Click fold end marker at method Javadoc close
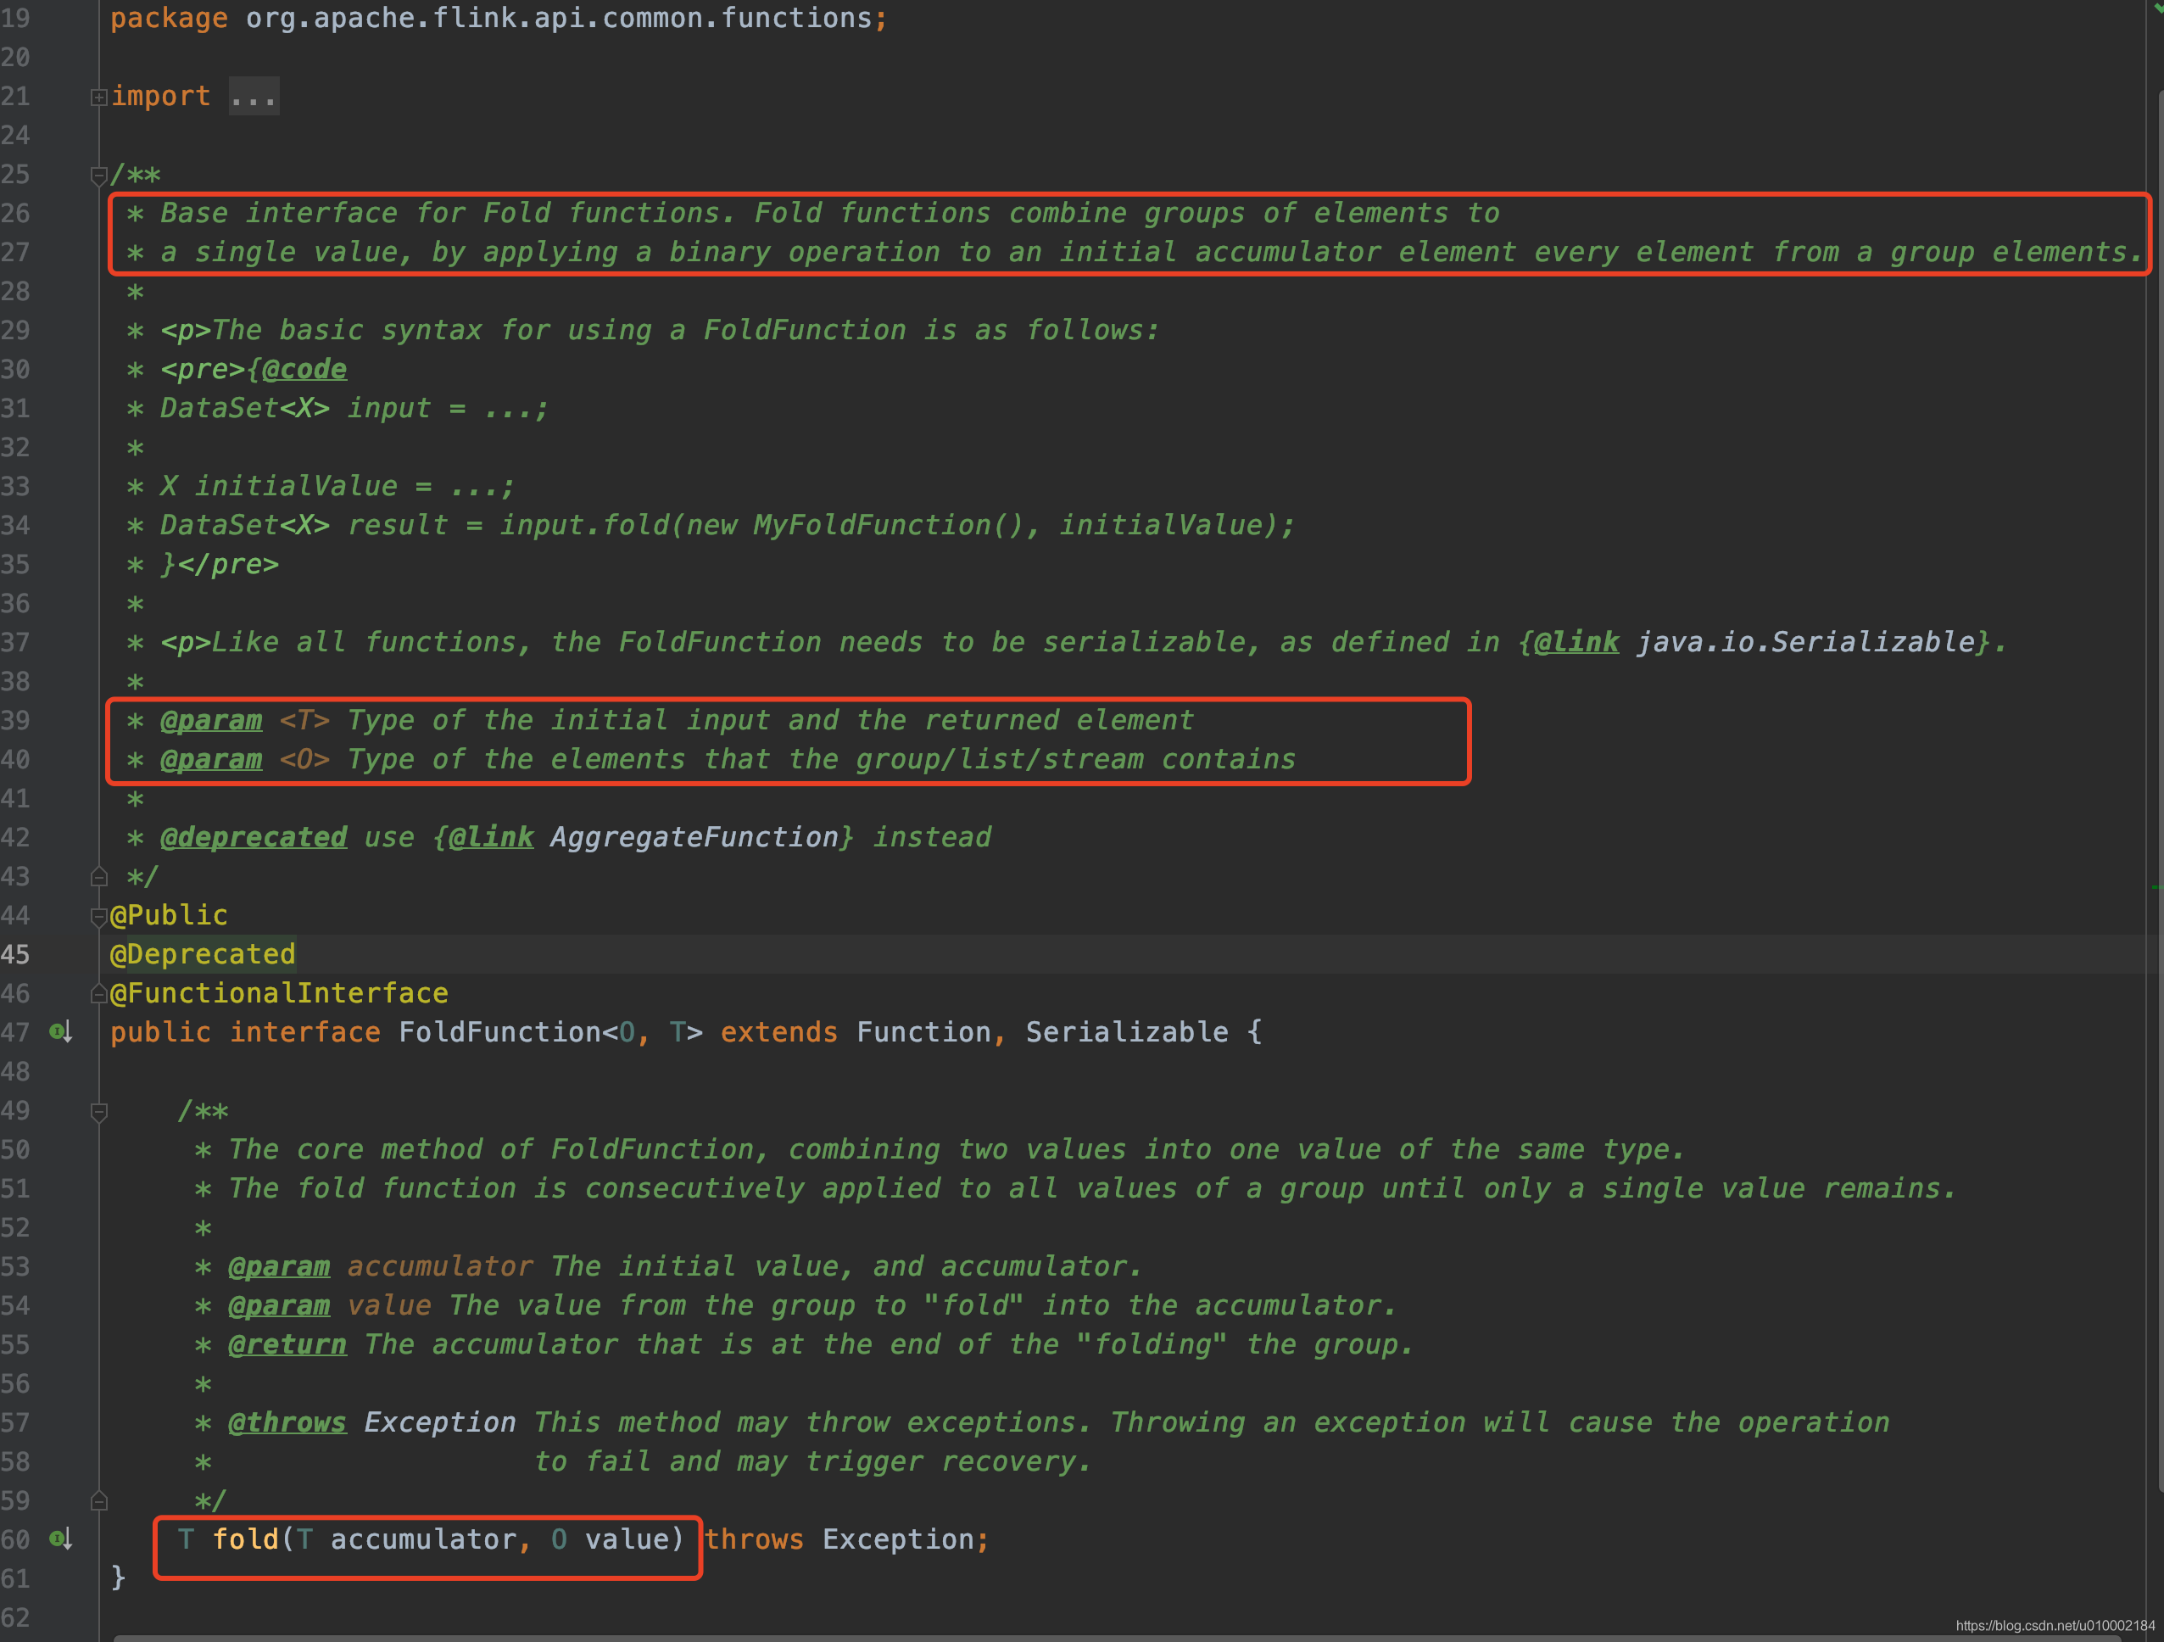 pyautogui.click(x=98, y=1500)
